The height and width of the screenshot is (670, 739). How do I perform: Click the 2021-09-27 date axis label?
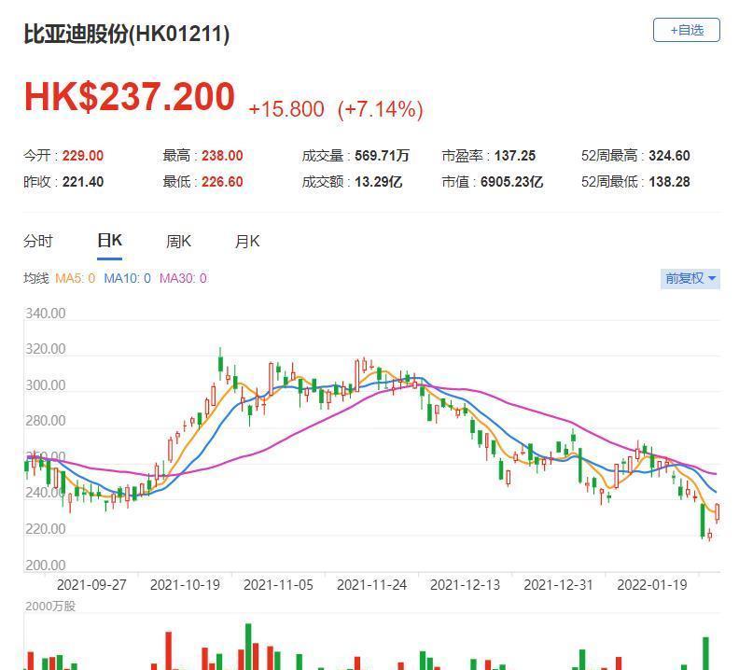click(x=91, y=585)
